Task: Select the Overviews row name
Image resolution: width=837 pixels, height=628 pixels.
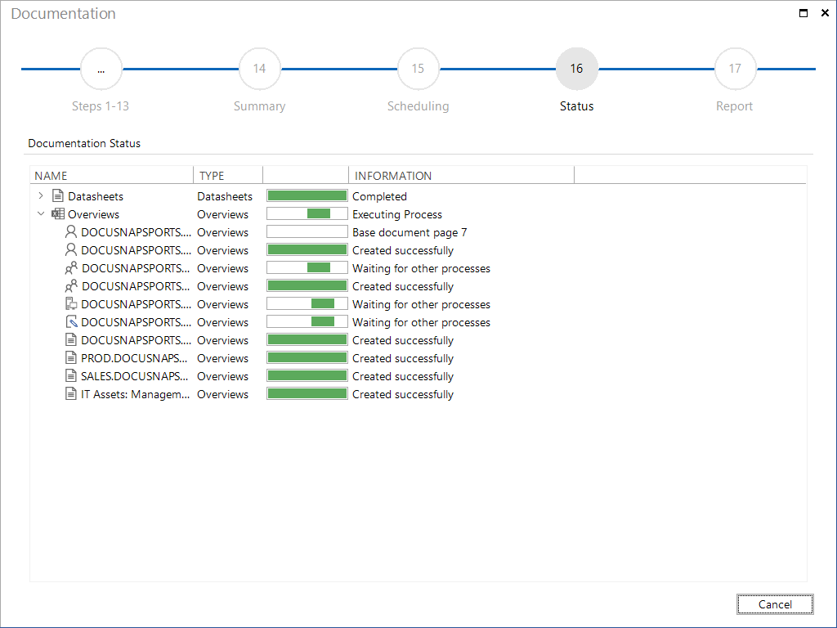Action: (x=93, y=215)
